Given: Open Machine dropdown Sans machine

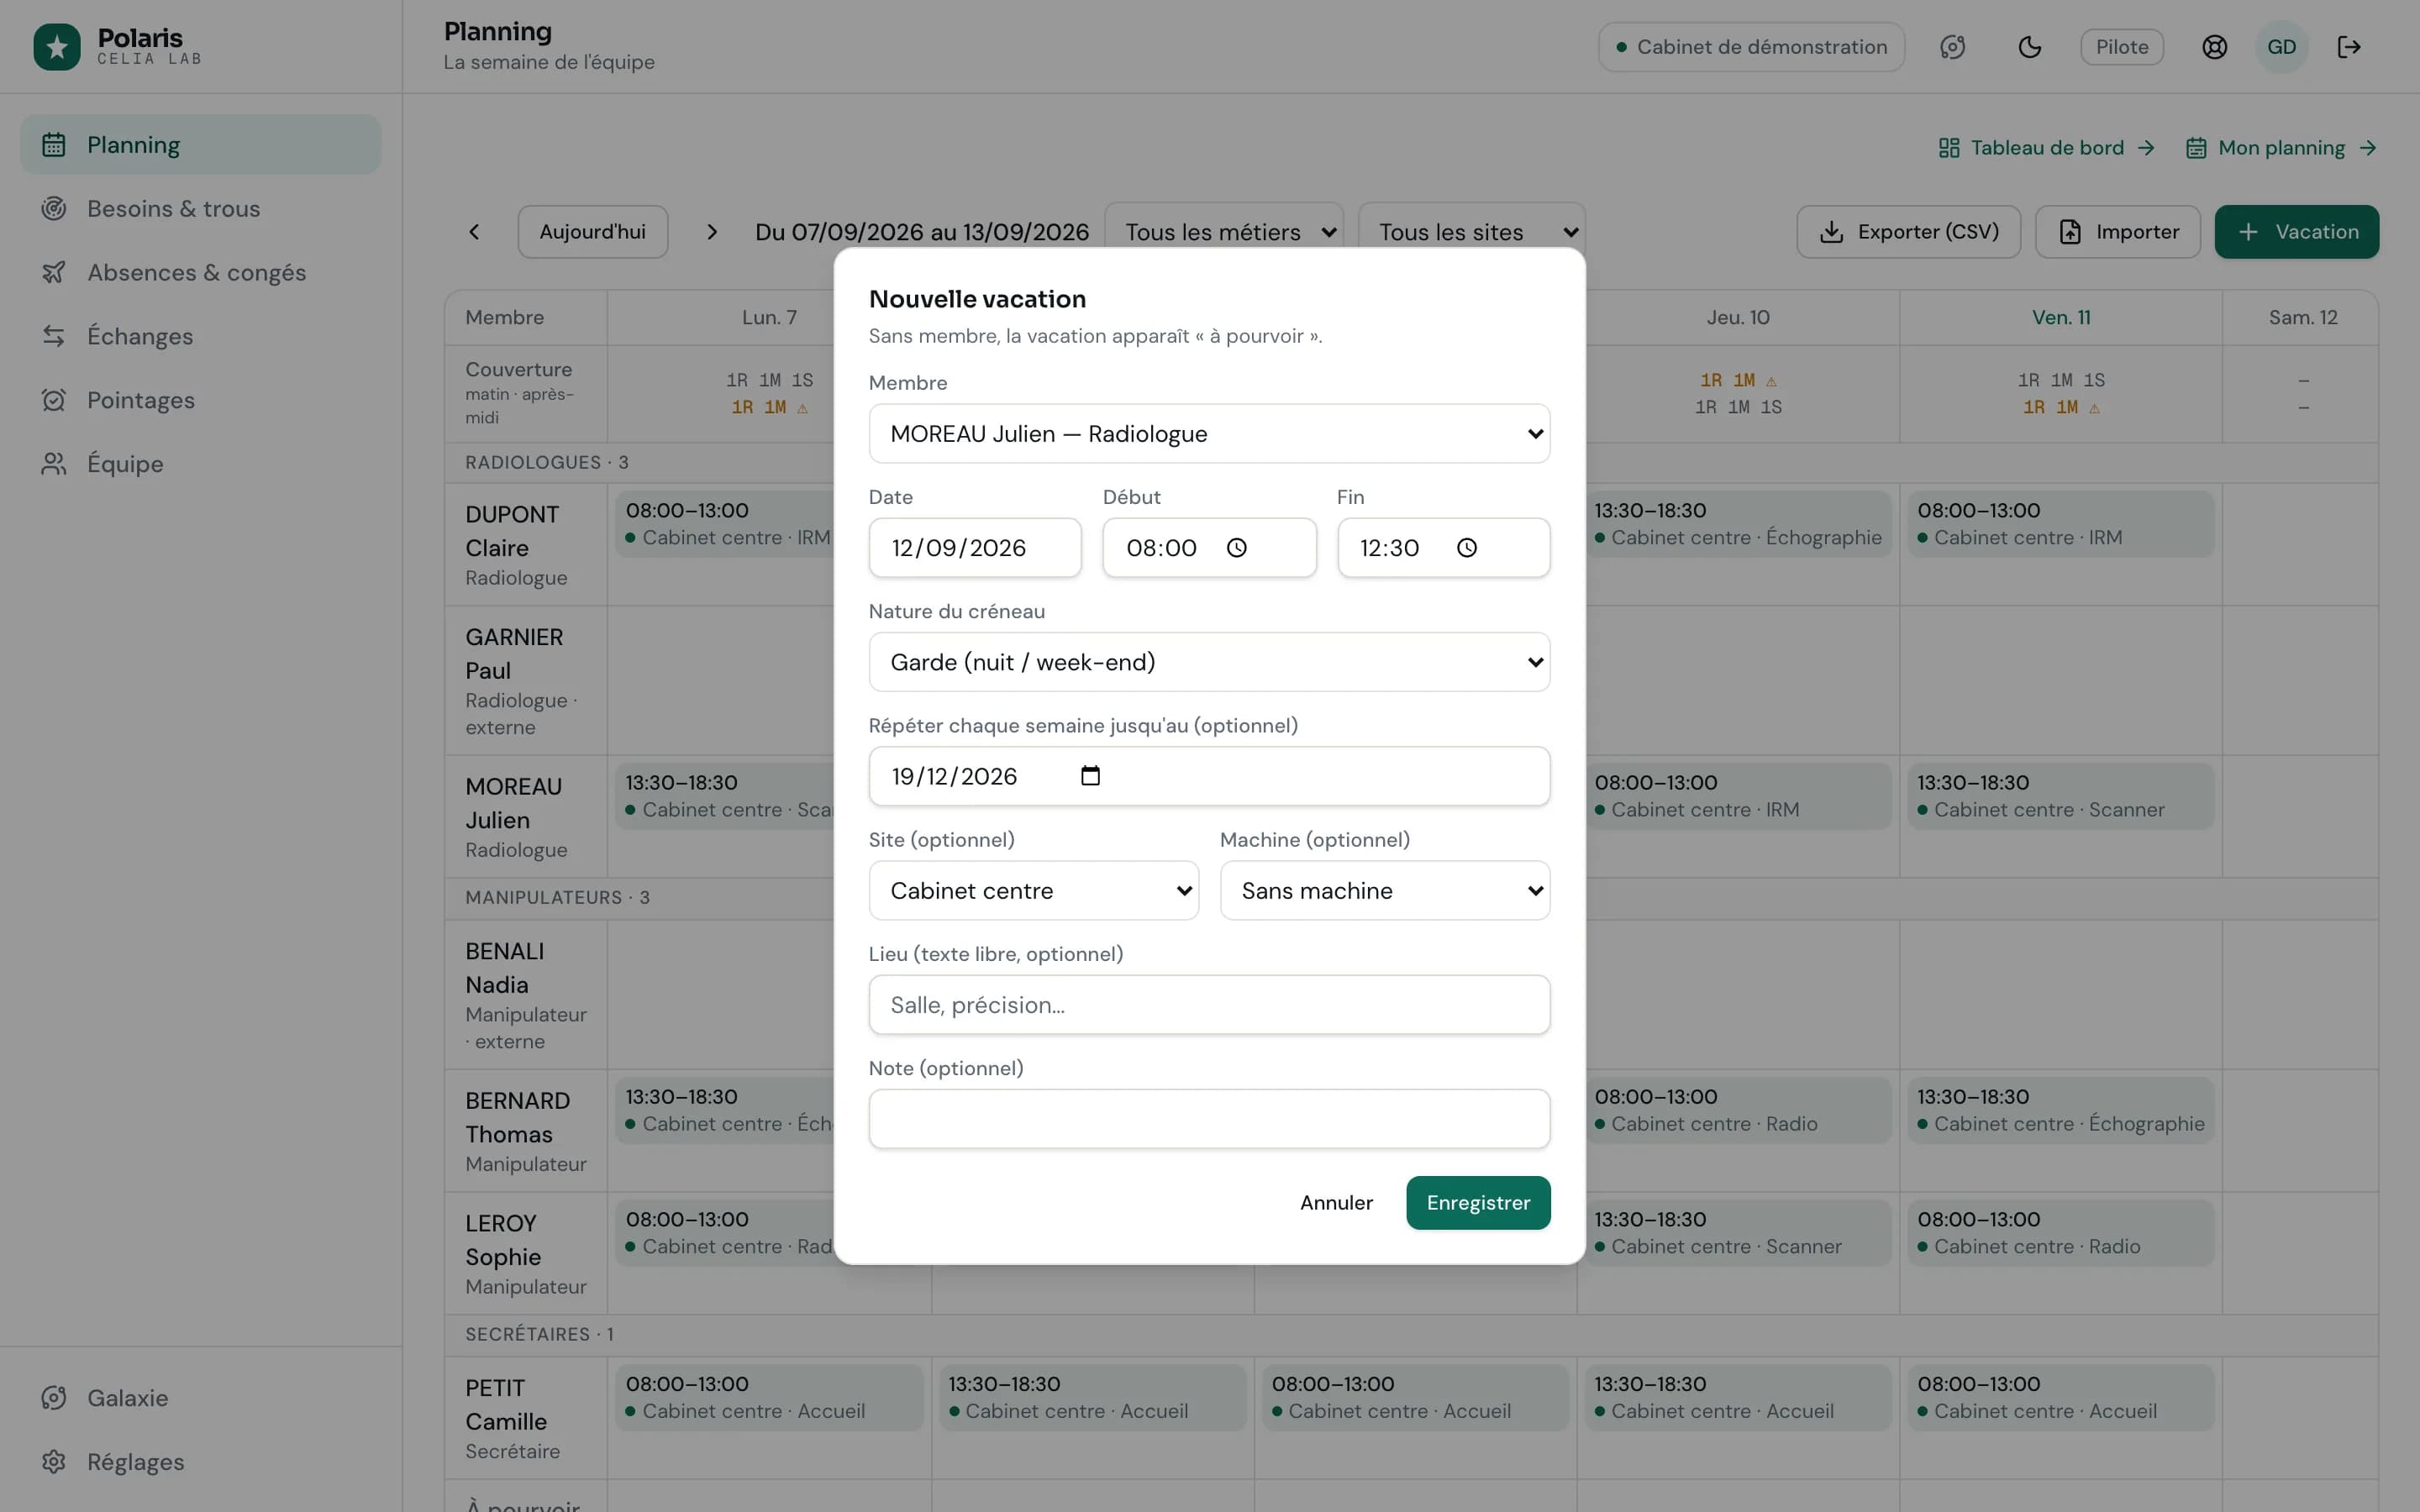Looking at the screenshot, I should point(1384,890).
